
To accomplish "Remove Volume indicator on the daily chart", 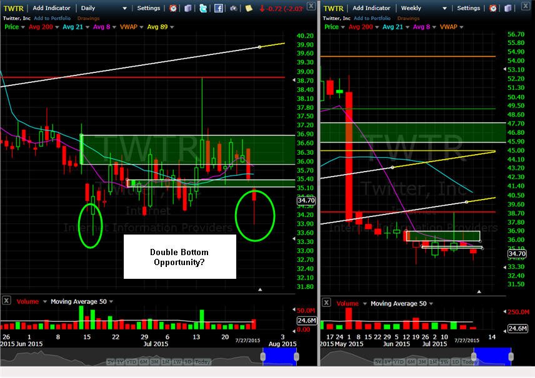I will (x=6, y=301).
